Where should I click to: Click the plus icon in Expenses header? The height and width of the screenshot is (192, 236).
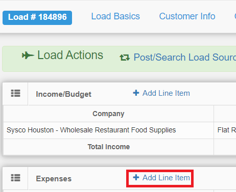click(136, 177)
